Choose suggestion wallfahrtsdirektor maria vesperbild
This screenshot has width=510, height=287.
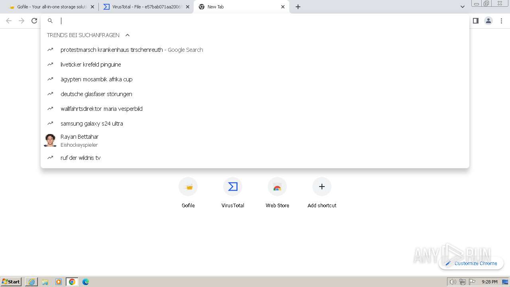coord(255,109)
